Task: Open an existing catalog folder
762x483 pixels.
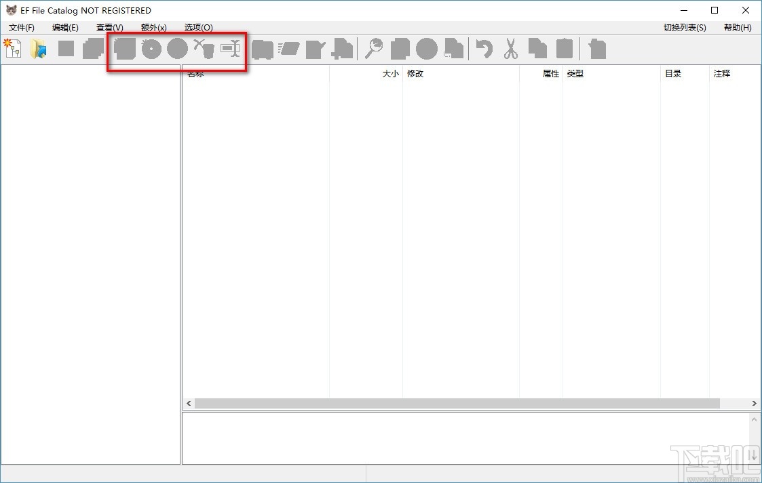Action: [x=39, y=48]
